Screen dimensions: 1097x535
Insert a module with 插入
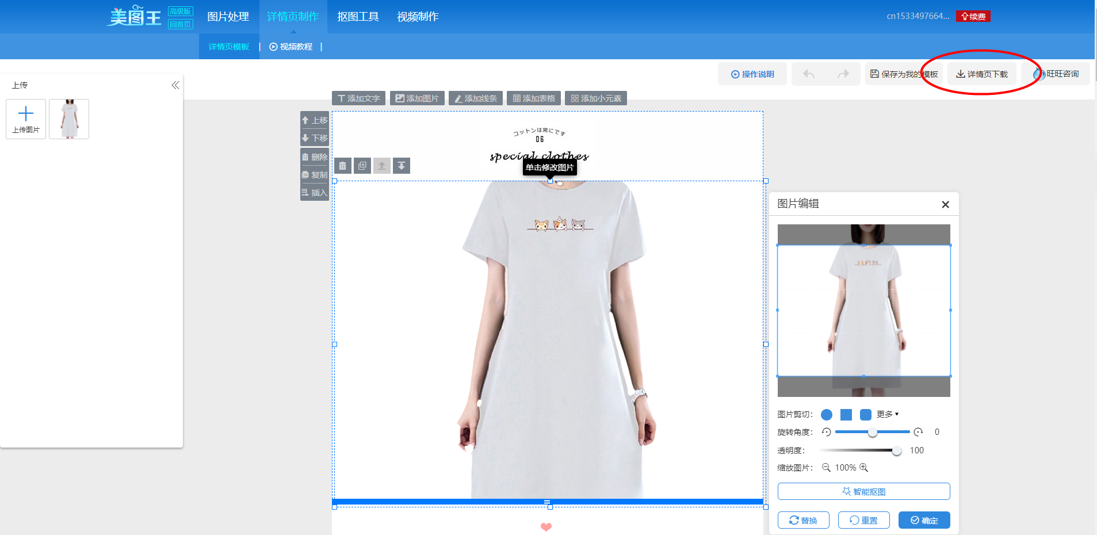click(x=315, y=193)
